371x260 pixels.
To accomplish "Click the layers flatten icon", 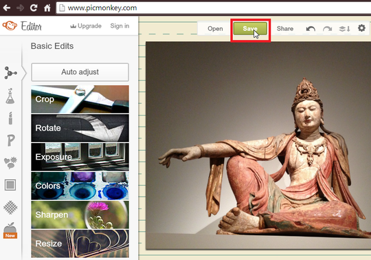I will point(344,29).
